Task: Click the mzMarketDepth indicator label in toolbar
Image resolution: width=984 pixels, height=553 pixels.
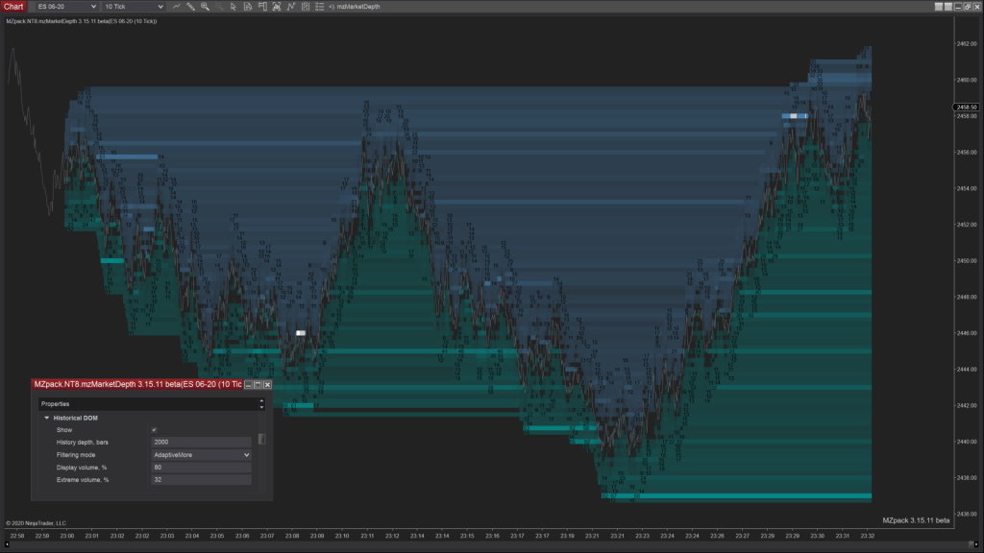Action: [358, 7]
